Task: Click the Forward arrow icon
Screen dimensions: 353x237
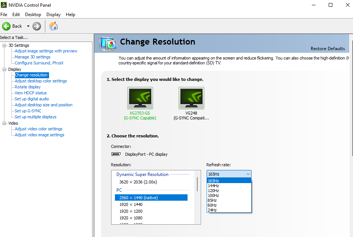Action: tap(37, 26)
